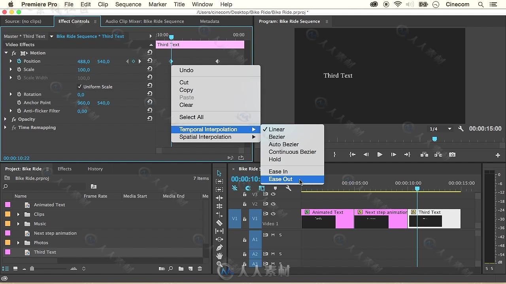Step back one frame

pos(366,155)
